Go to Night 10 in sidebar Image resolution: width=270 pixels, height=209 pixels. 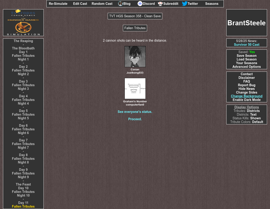click(x=23, y=195)
